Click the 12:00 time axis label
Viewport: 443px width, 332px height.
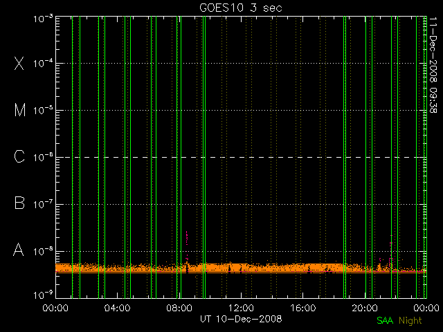click(241, 308)
